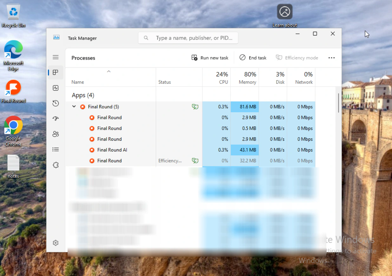Click the Processes page title
The image size is (392, 276).
83,58
